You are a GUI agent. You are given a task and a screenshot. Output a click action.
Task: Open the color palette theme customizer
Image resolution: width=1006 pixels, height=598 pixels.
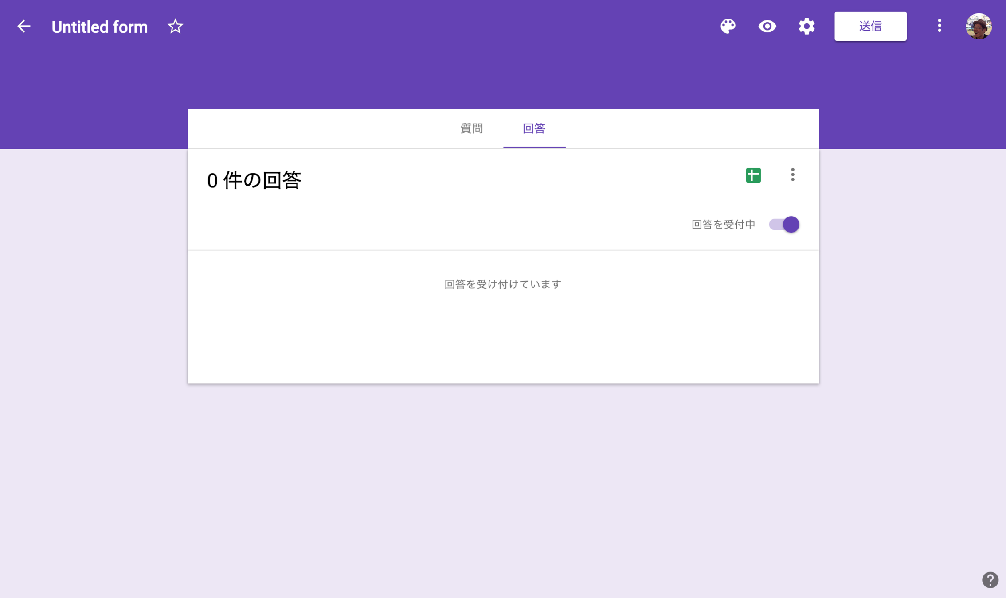[x=728, y=27]
